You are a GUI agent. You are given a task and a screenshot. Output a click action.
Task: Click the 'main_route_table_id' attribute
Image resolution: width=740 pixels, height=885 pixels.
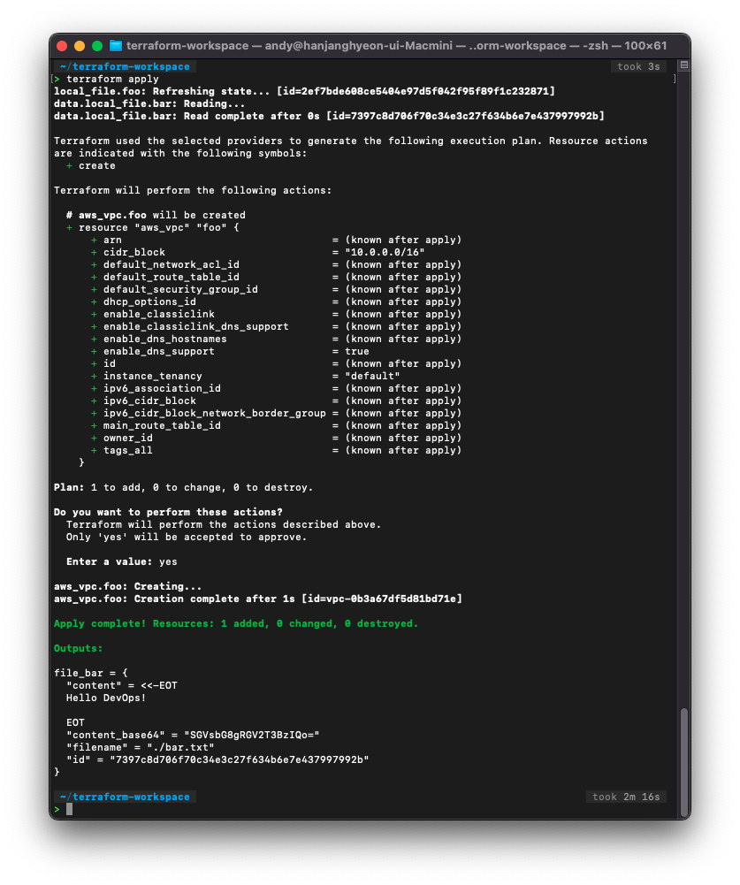[x=162, y=425]
